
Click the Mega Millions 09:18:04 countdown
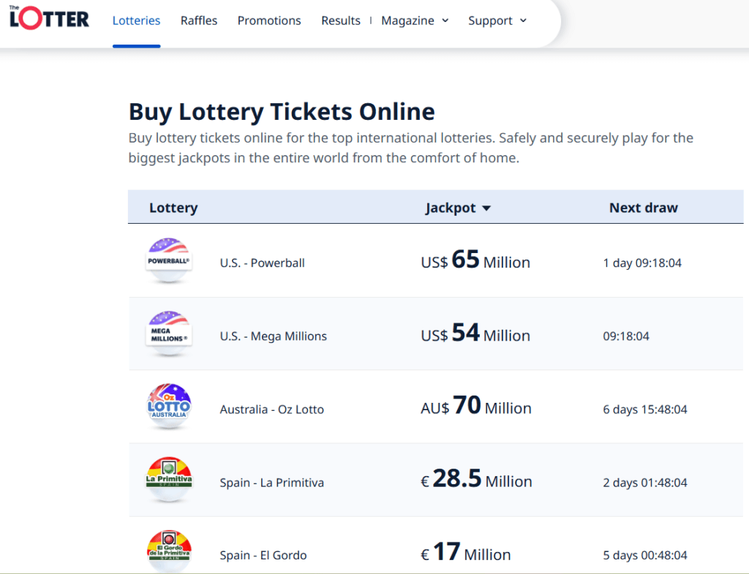point(626,336)
